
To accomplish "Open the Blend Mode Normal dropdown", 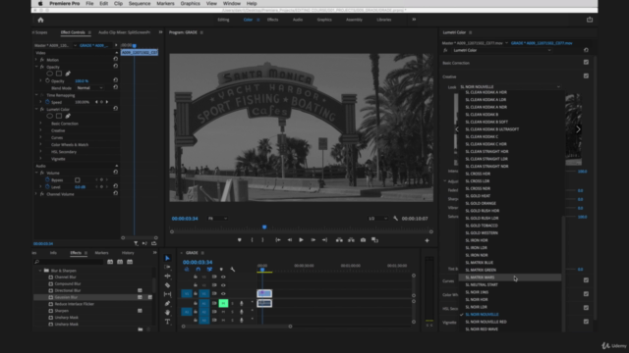I will click(89, 88).
